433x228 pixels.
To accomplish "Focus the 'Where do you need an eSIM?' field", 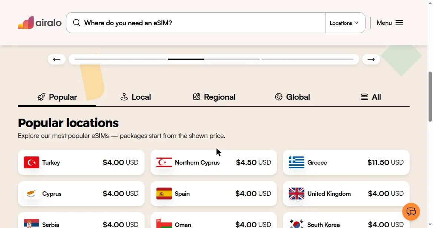I will [195, 23].
